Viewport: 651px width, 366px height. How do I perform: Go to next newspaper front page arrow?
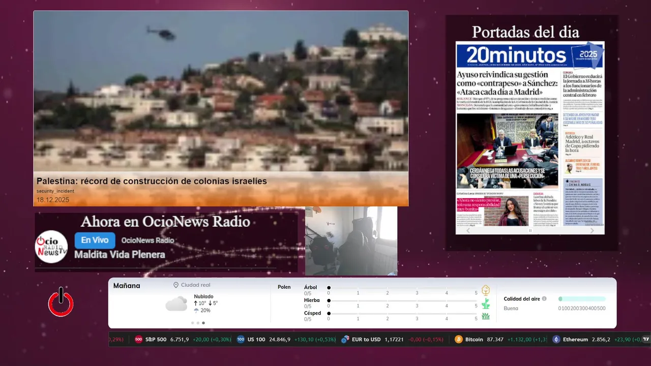click(592, 230)
